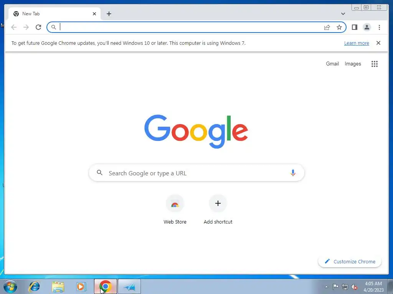Click the muted volume tray icon
Image resolution: width=393 pixels, height=294 pixels.
(354, 287)
